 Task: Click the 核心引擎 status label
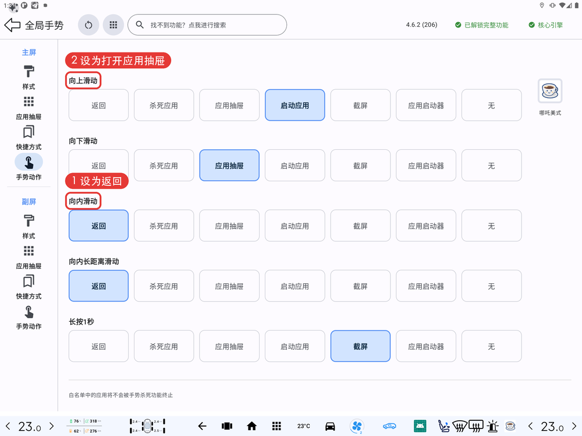pyautogui.click(x=546, y=25)
